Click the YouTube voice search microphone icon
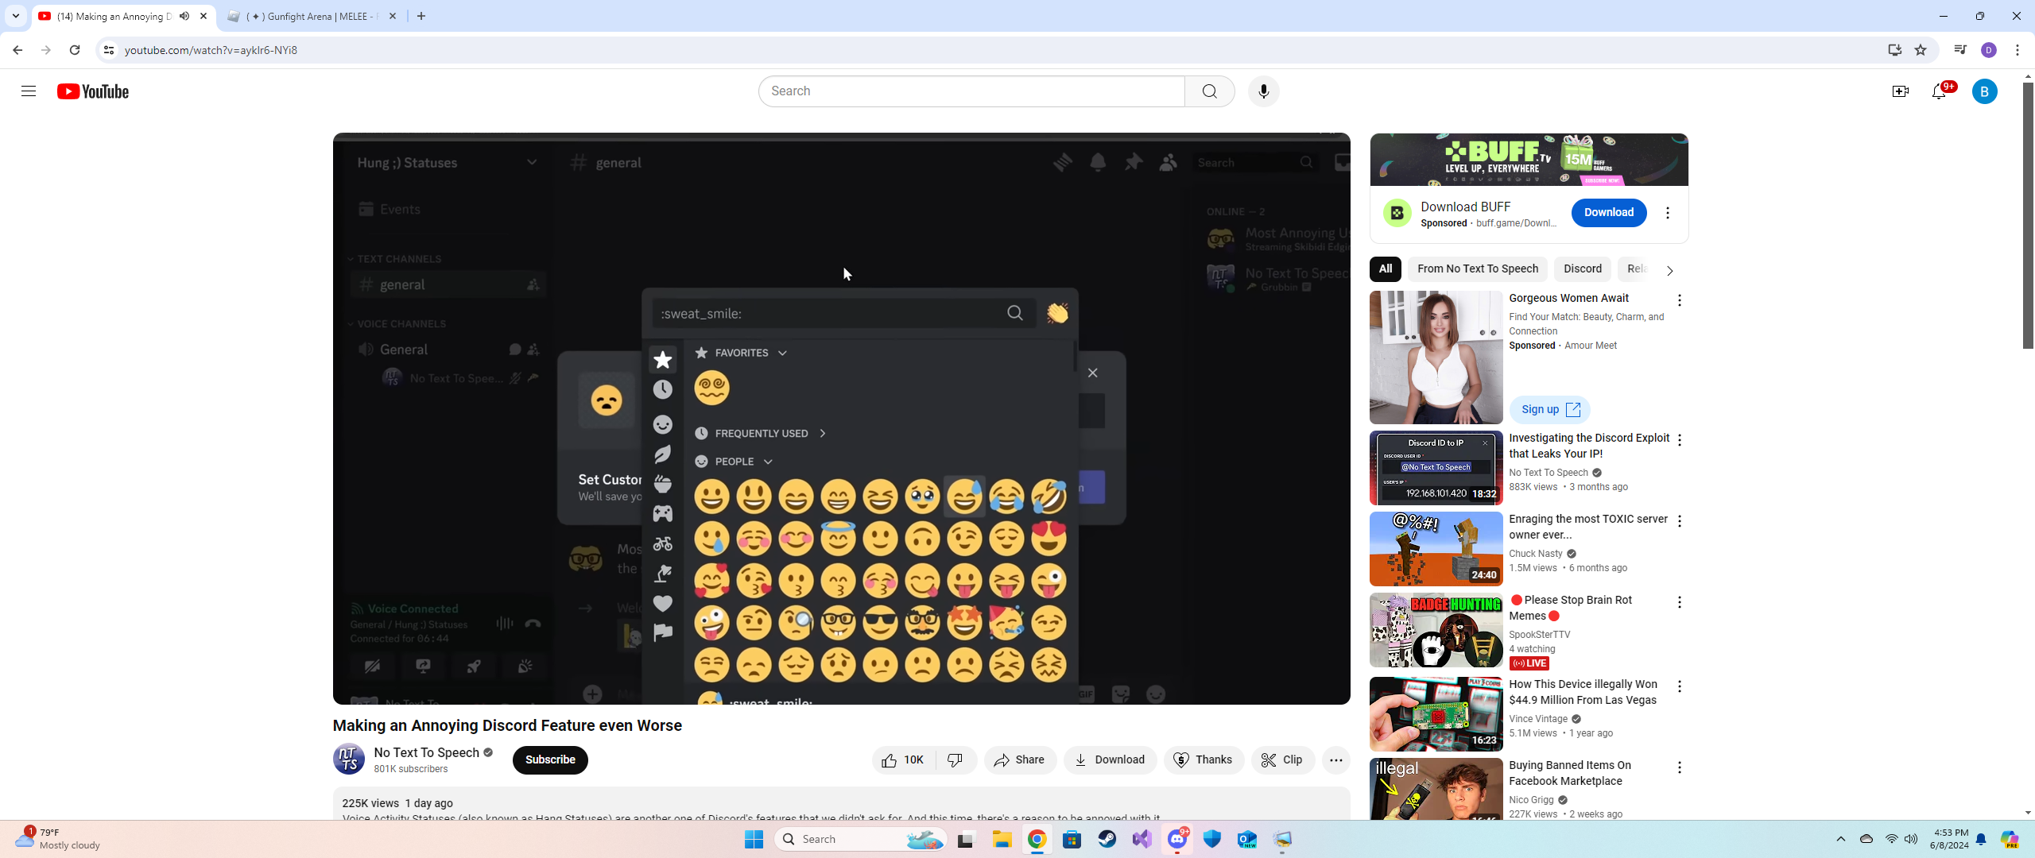 point(1263,91)
